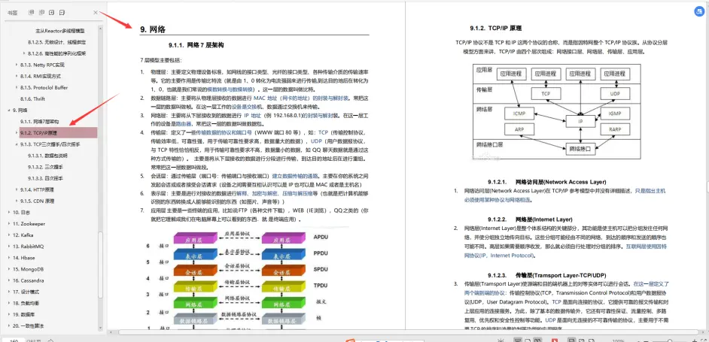Collapse the 9. 网络 bookmark node
709x342 pixels.
(9, 110)
